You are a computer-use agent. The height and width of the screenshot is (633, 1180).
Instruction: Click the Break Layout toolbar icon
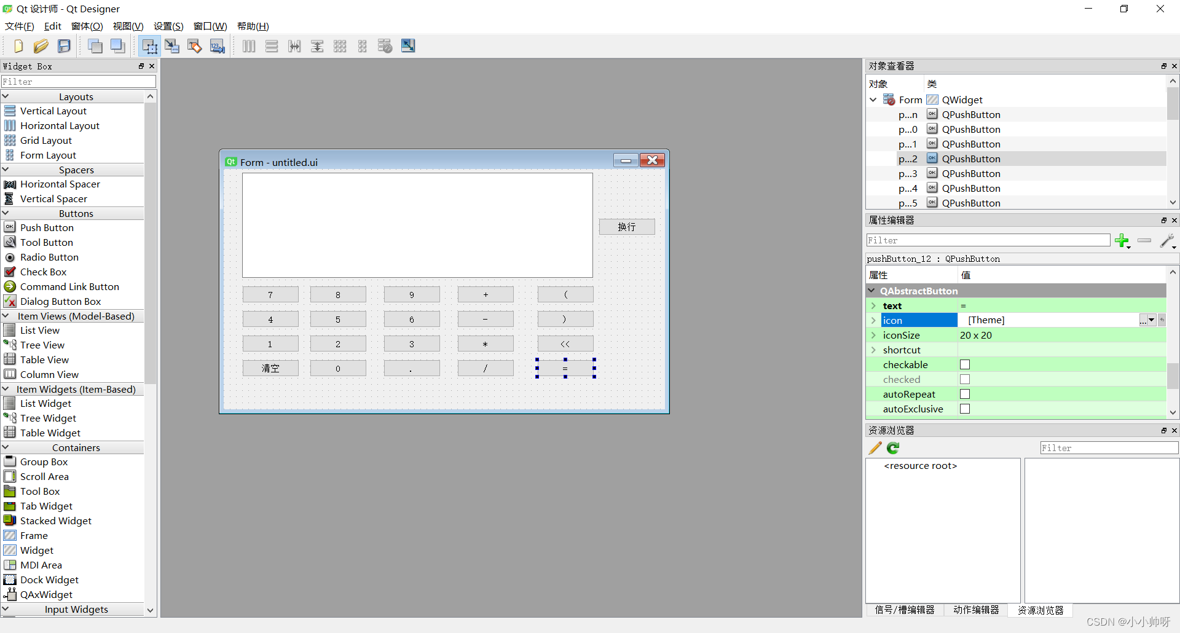pos(385,46)
